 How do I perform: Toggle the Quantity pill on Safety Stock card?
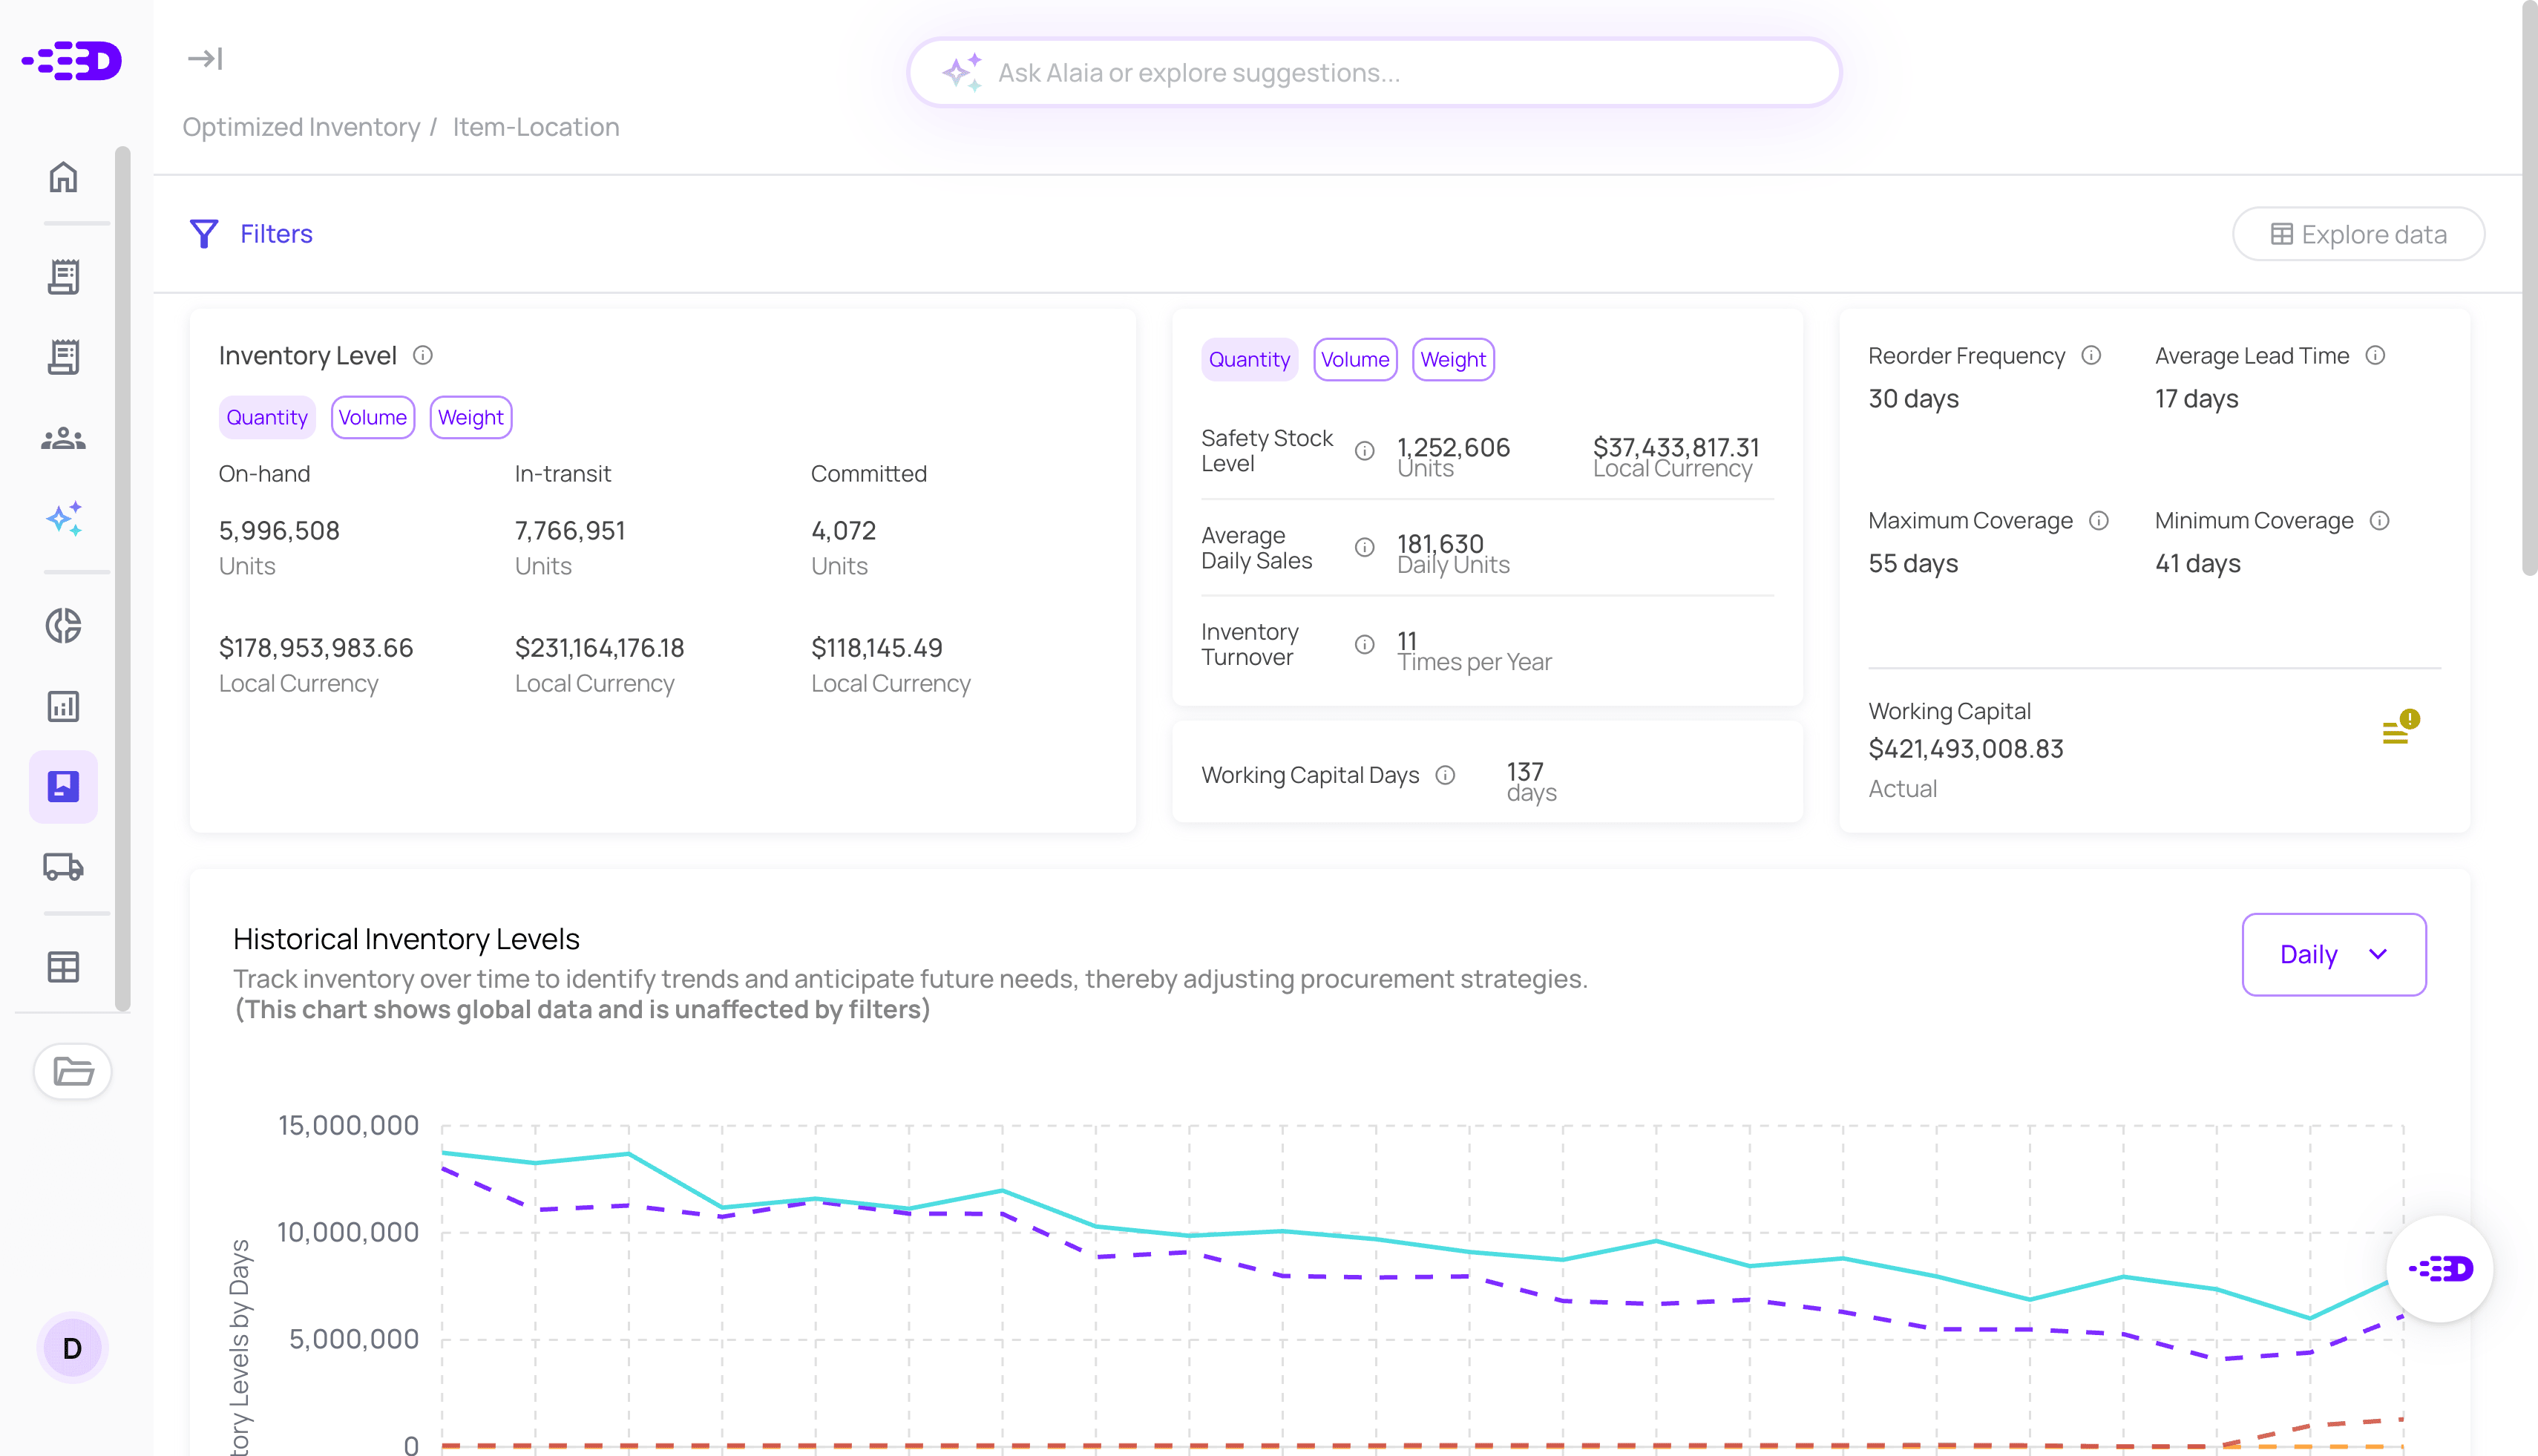pos(1249,359)
